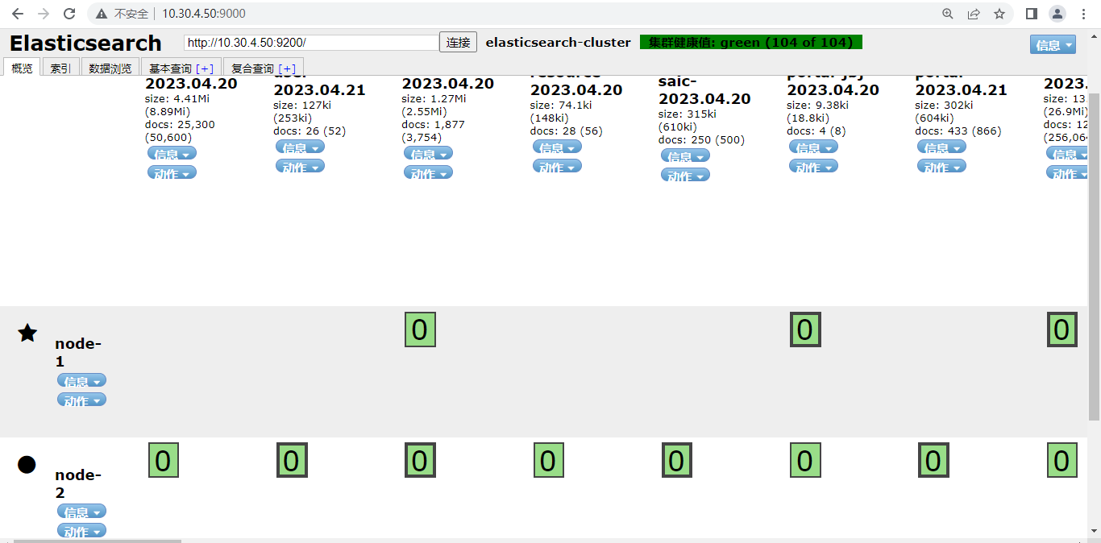The image size is (1101, 543).
Task: Click the user profile avatar icon
Action: pos(1057,14)
